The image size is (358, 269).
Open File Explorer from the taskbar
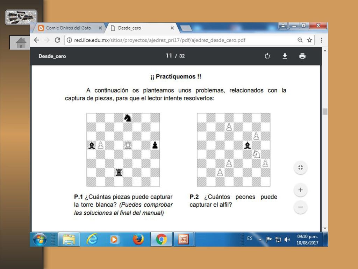point(69,239)
